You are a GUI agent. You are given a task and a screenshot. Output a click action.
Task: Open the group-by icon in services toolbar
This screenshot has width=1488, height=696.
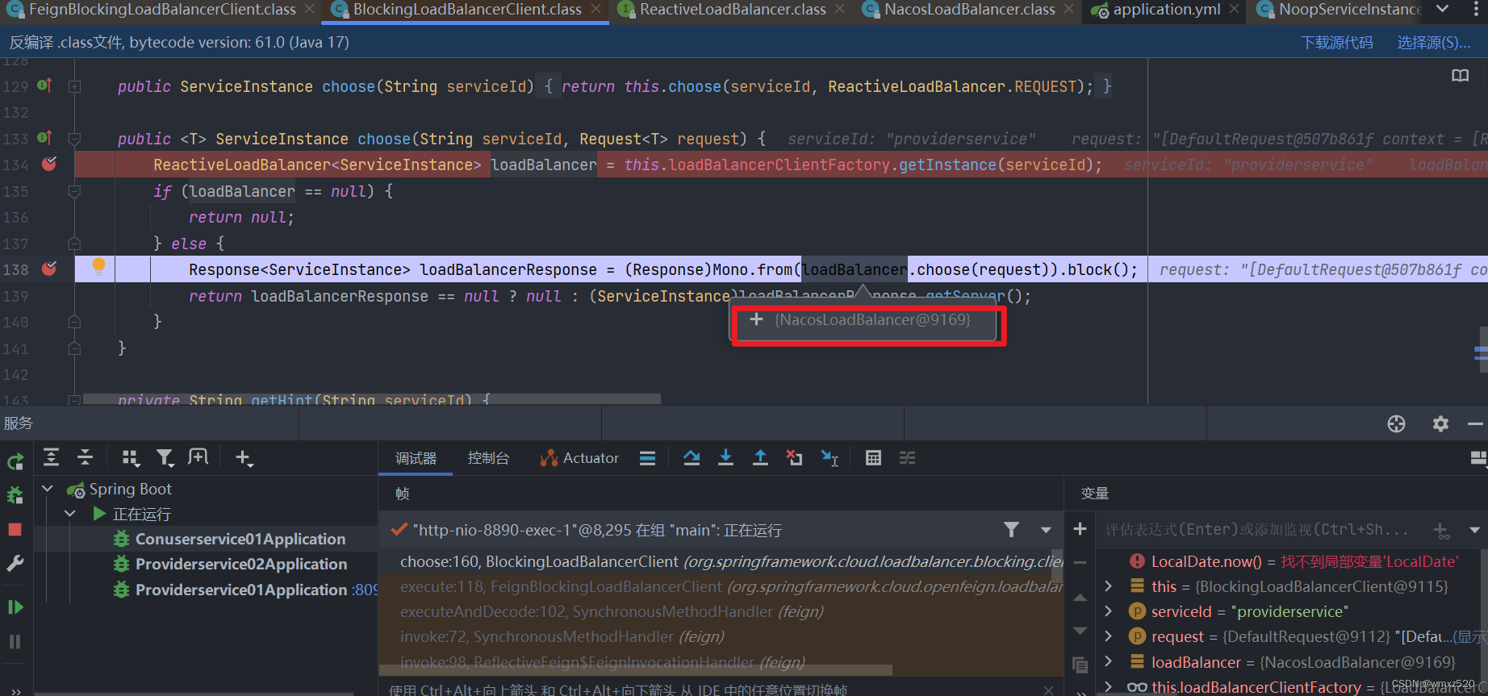[131, 457]
